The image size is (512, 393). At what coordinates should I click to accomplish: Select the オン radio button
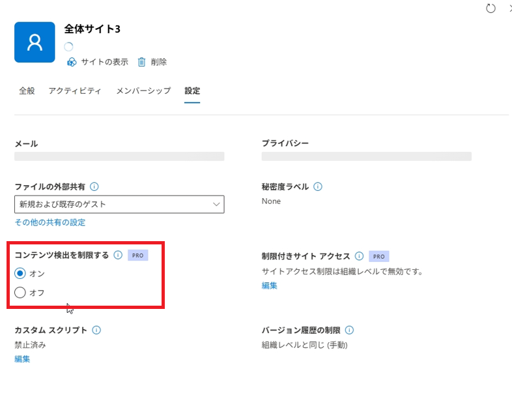pyautogui.click(x=20, y=273)
